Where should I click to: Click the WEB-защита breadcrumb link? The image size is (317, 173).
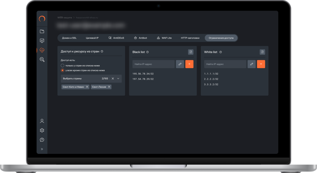click(64, 18)
